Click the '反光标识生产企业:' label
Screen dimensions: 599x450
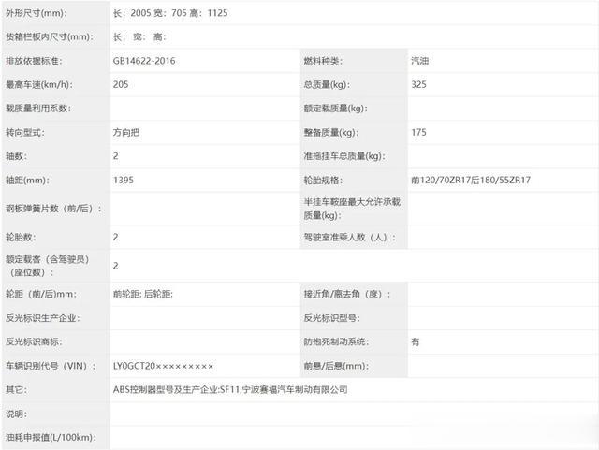[42, 318]
